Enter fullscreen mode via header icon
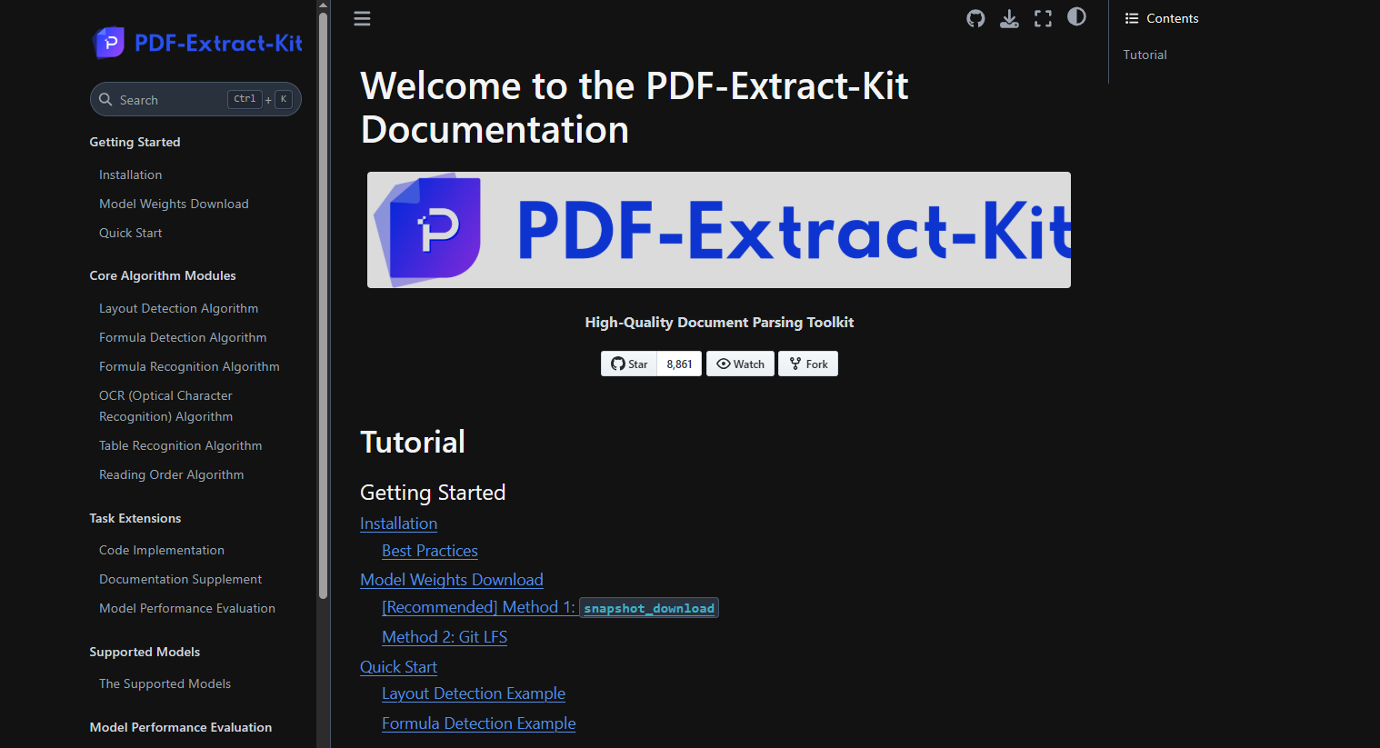 [1043, 18]
